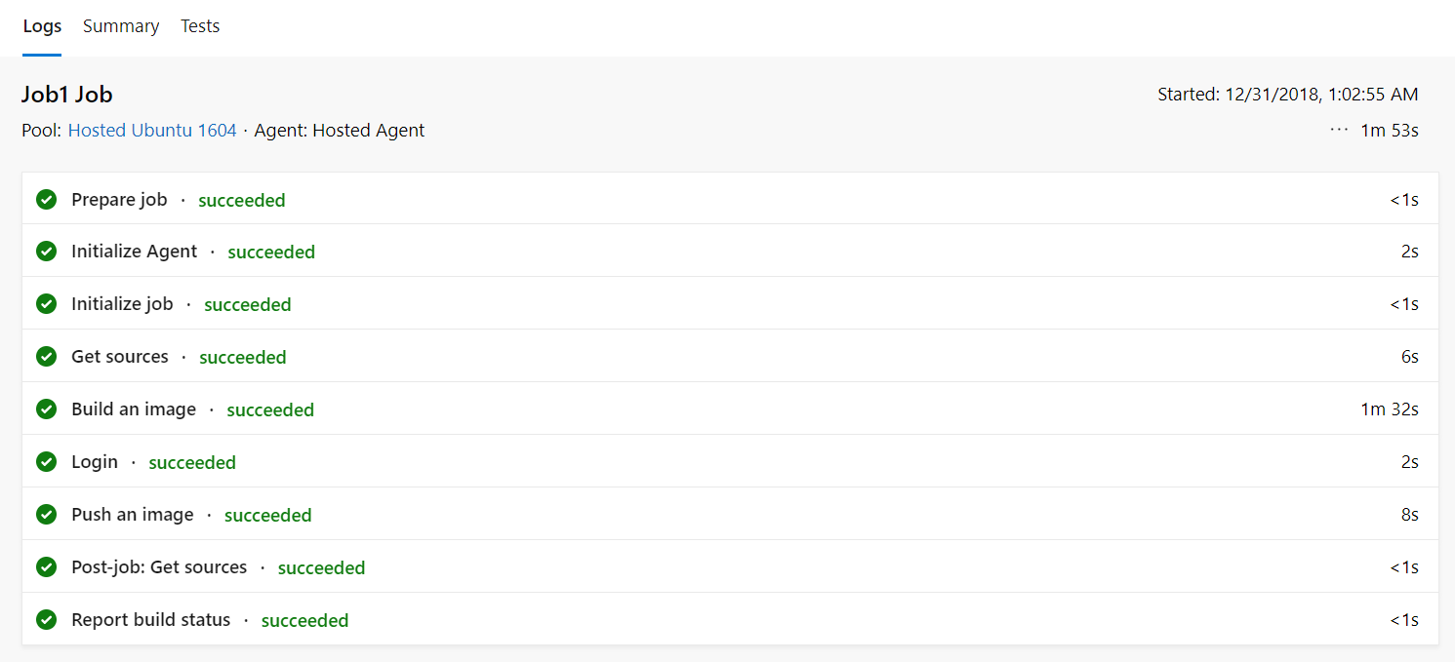The image size is (1455, 662).
Task: Open the Hosted Ubuntu 1604 pool link
Action: [152, 130]
